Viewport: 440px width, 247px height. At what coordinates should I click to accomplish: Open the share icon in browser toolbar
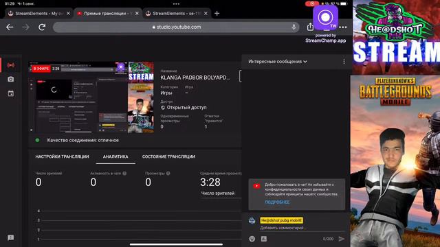(310, 27)
